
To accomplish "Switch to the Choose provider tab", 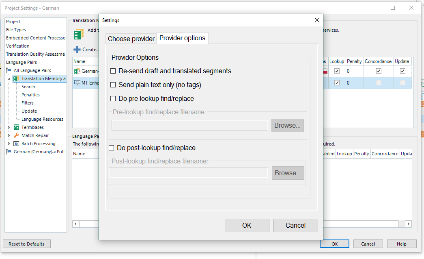I will pos(131,39).
